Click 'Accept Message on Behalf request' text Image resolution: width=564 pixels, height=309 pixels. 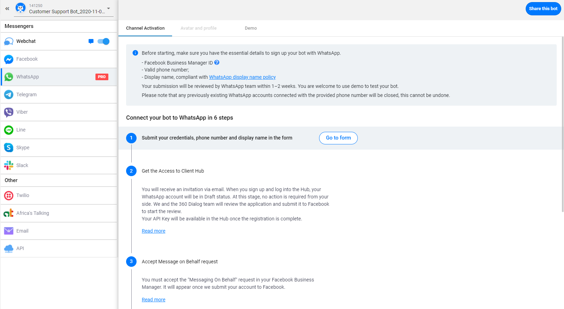(180, 262)
